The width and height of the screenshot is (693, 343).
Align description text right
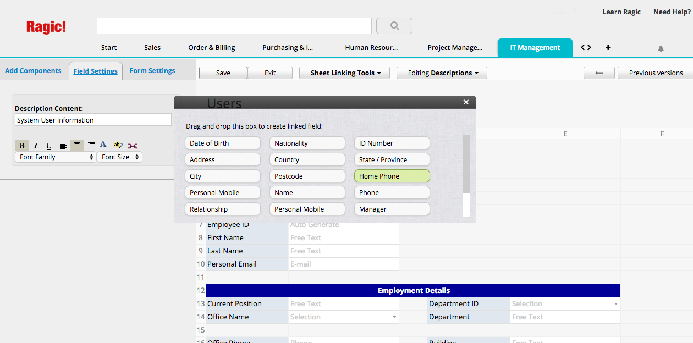pos(91,146)
